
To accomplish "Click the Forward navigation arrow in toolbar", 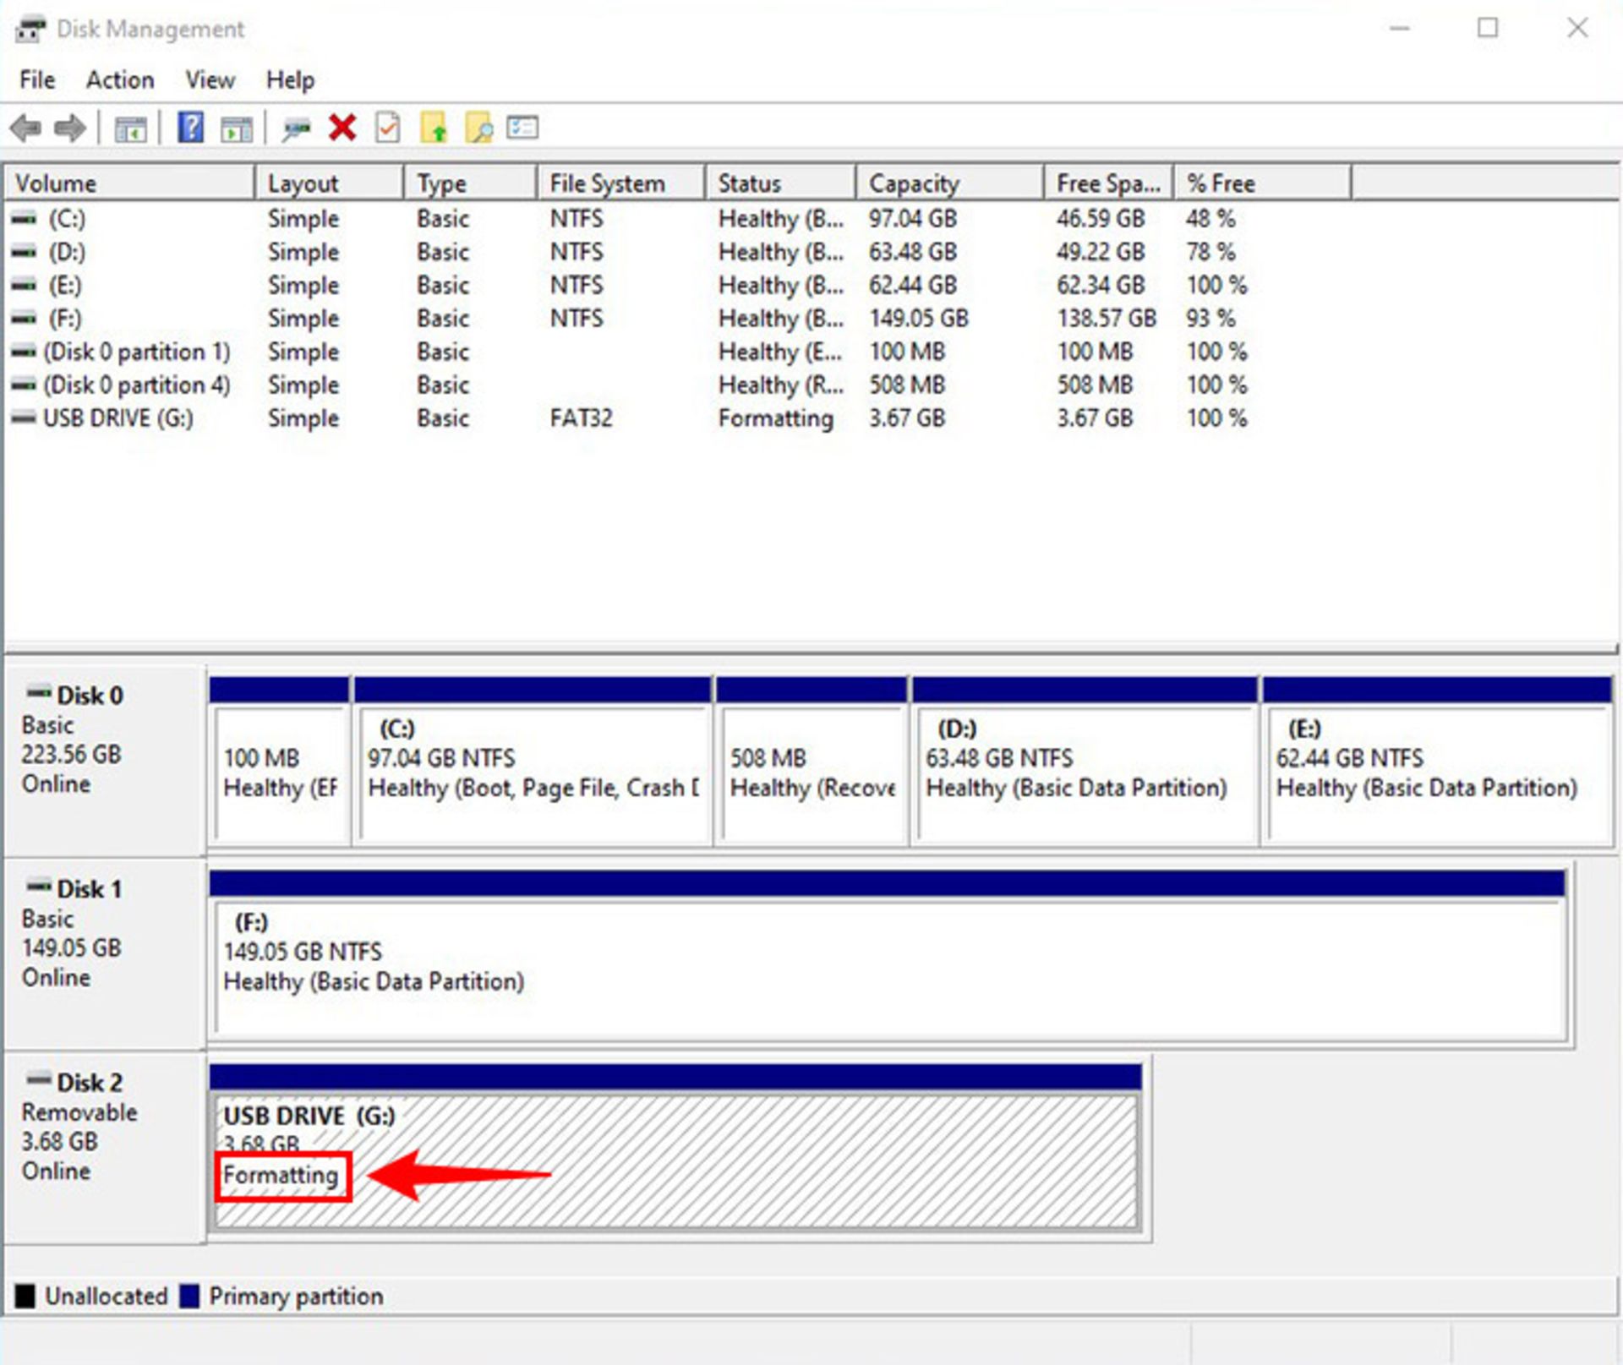I will pyautogui.click(x=70, y=128).
